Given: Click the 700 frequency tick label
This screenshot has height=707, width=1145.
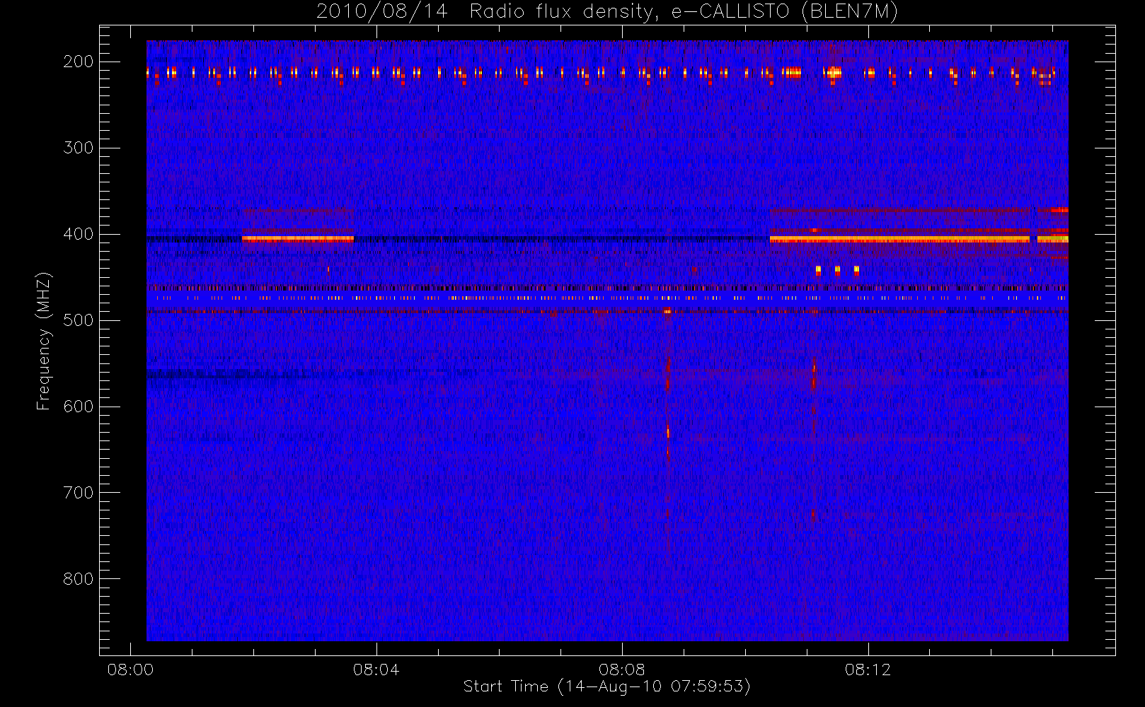Looking at the screenshot, I should coord(79,493).
